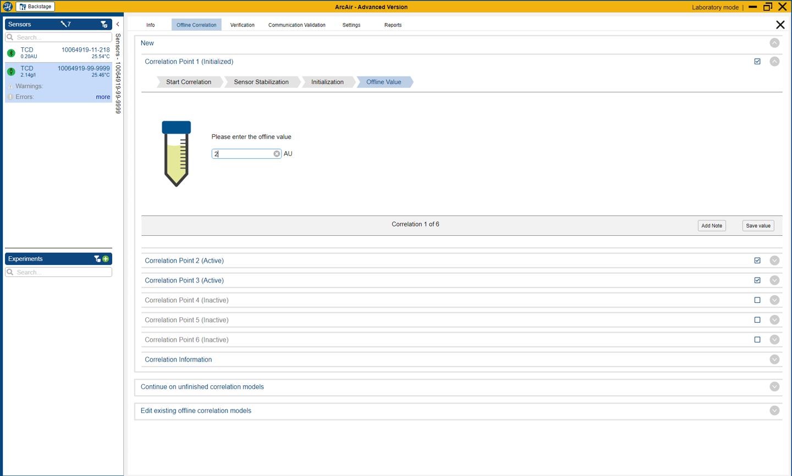Open the Reports tab

click(x=393, y=25)
